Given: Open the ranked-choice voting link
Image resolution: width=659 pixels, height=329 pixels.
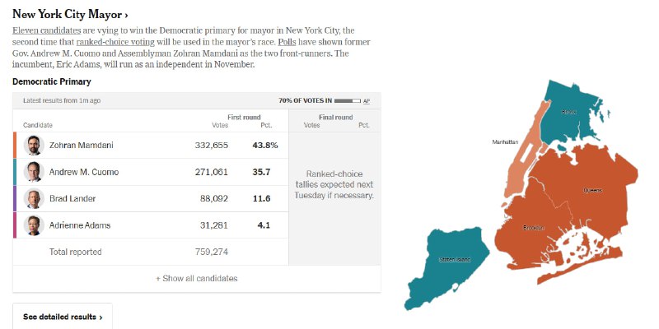Looking at the screenshot, I should [115, 42].
